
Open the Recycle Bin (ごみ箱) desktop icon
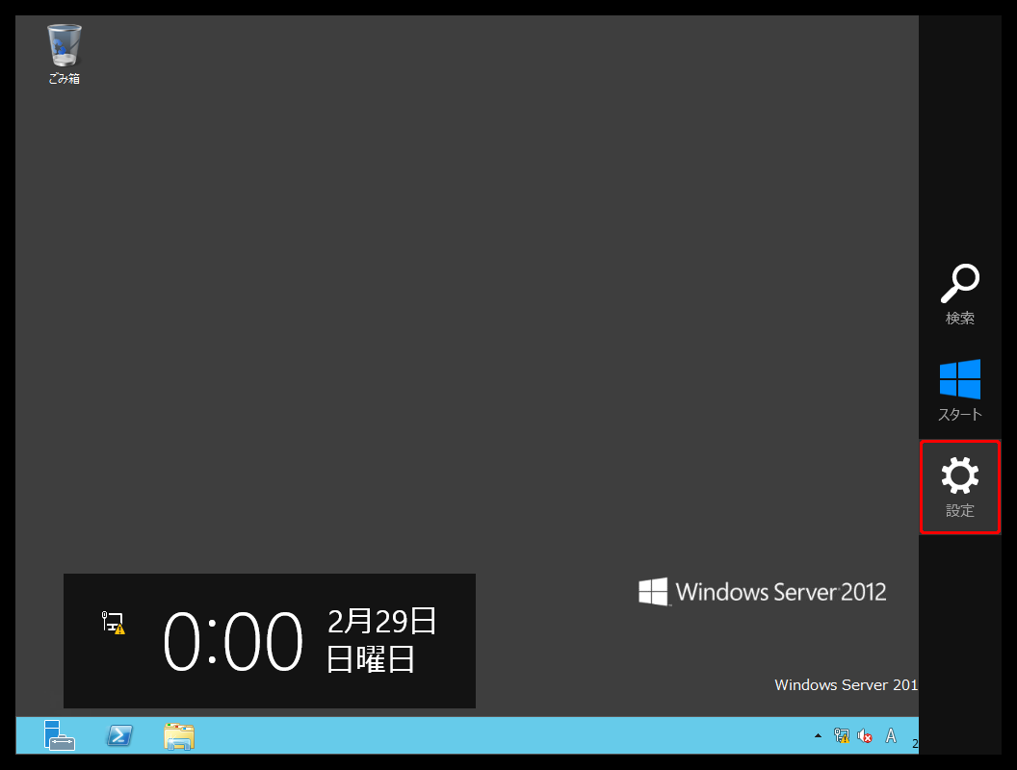pos(65,55)
